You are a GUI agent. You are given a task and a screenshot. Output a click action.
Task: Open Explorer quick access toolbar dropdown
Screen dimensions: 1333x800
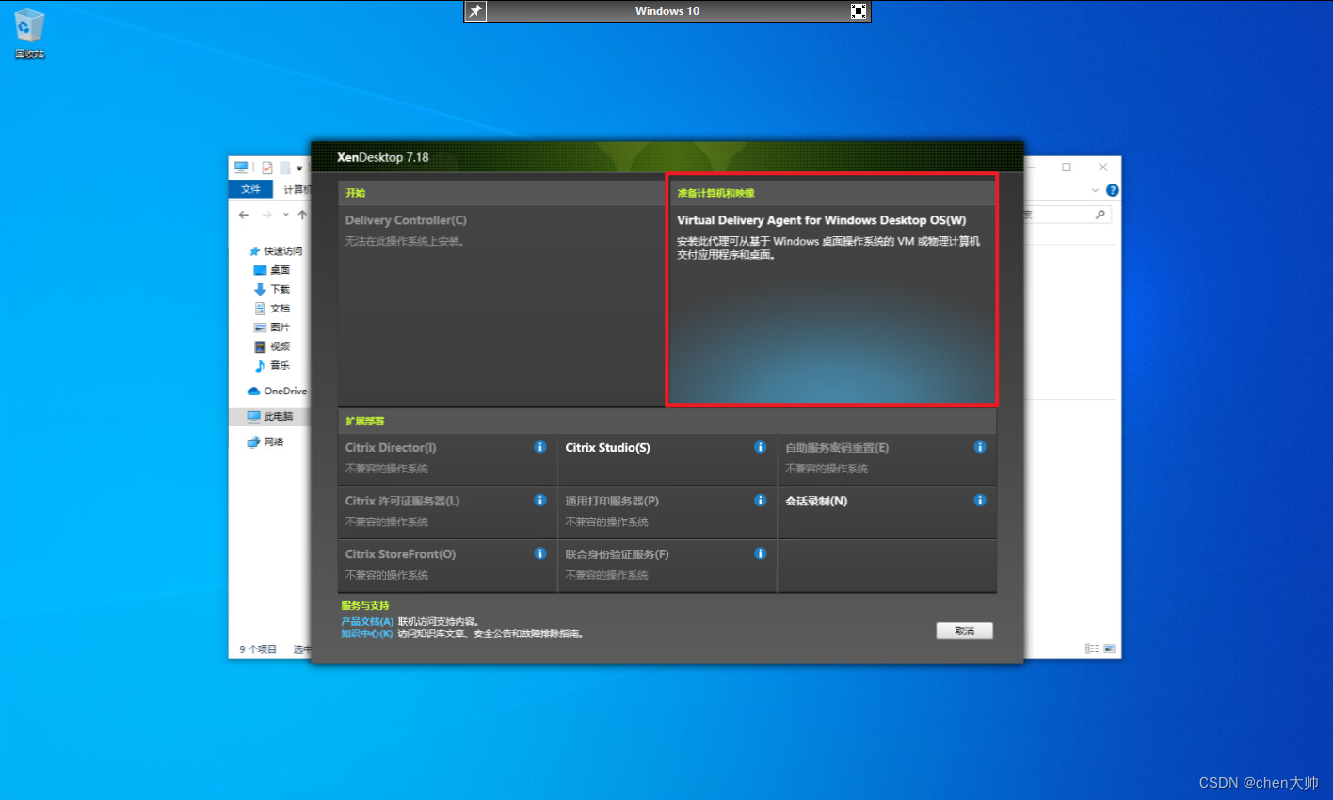[x=299, y=168]
